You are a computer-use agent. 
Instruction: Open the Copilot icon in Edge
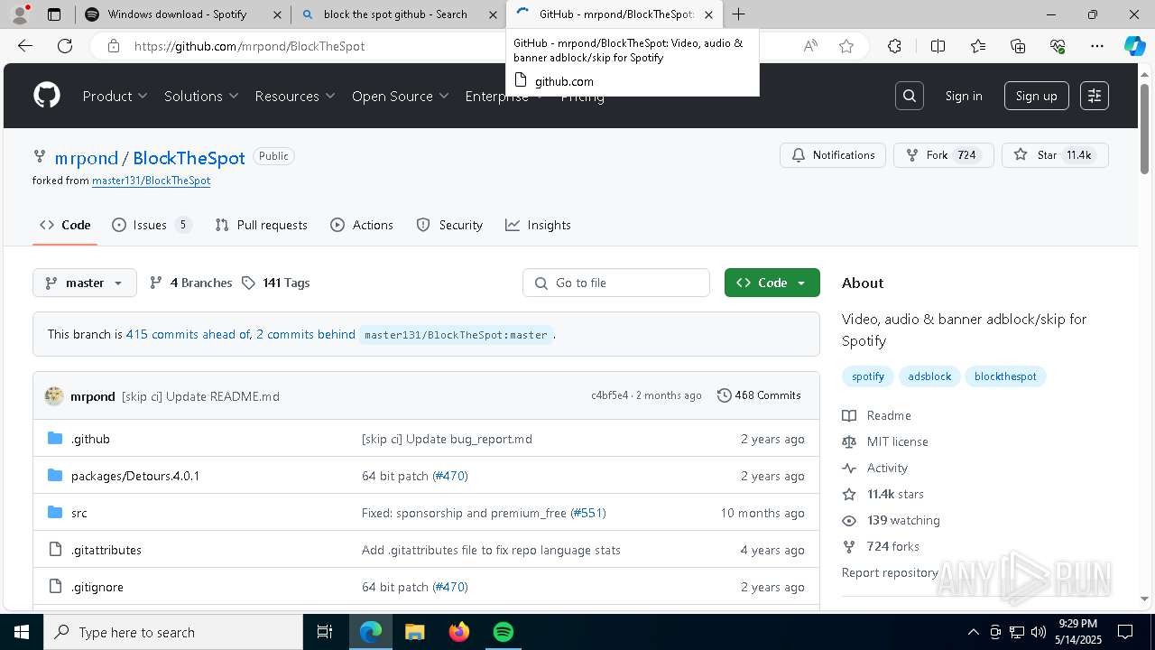(1134, 46)
